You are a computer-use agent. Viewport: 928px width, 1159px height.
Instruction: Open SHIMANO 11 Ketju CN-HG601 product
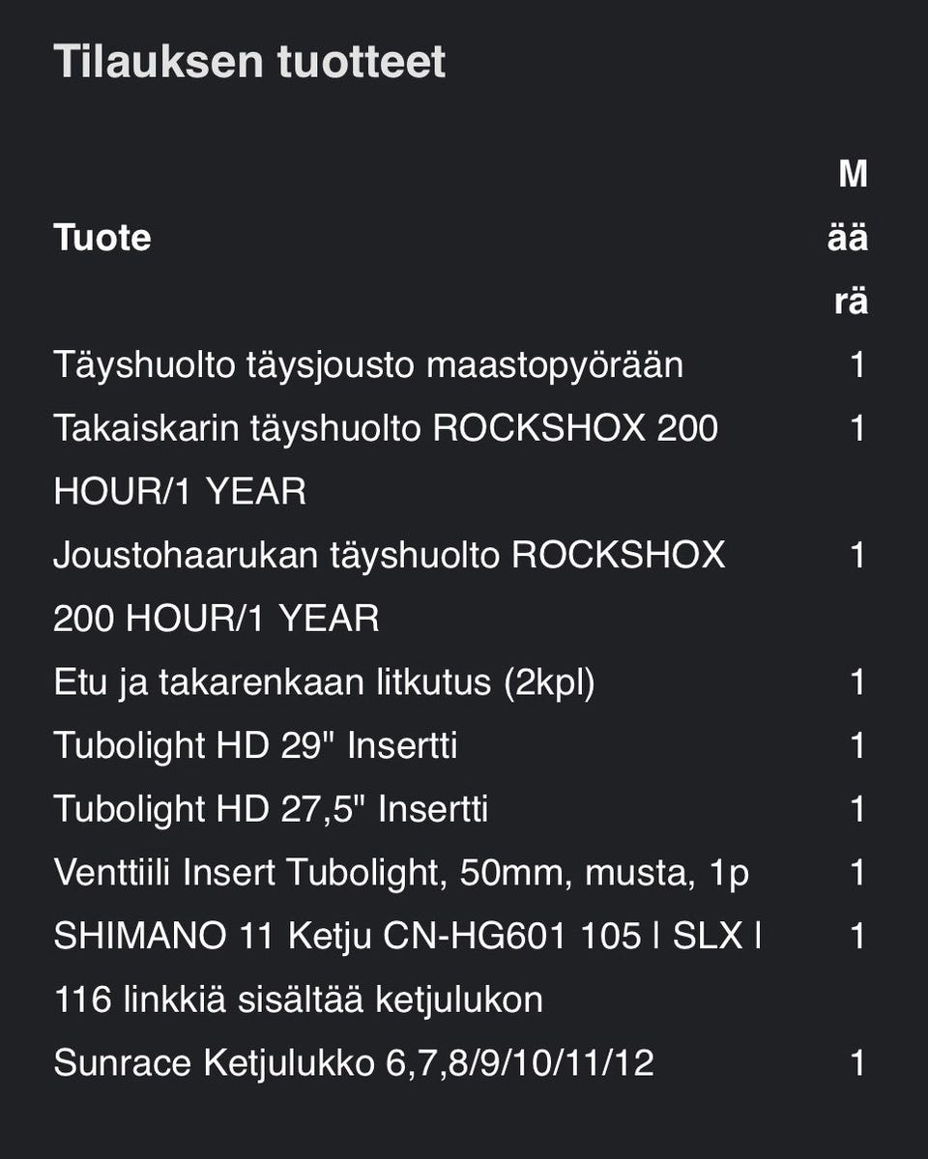[x=407, y=968]
